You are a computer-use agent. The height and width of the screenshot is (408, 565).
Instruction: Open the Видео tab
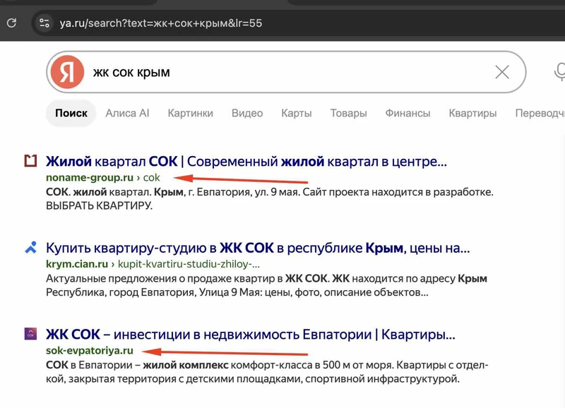pos(247,113)
